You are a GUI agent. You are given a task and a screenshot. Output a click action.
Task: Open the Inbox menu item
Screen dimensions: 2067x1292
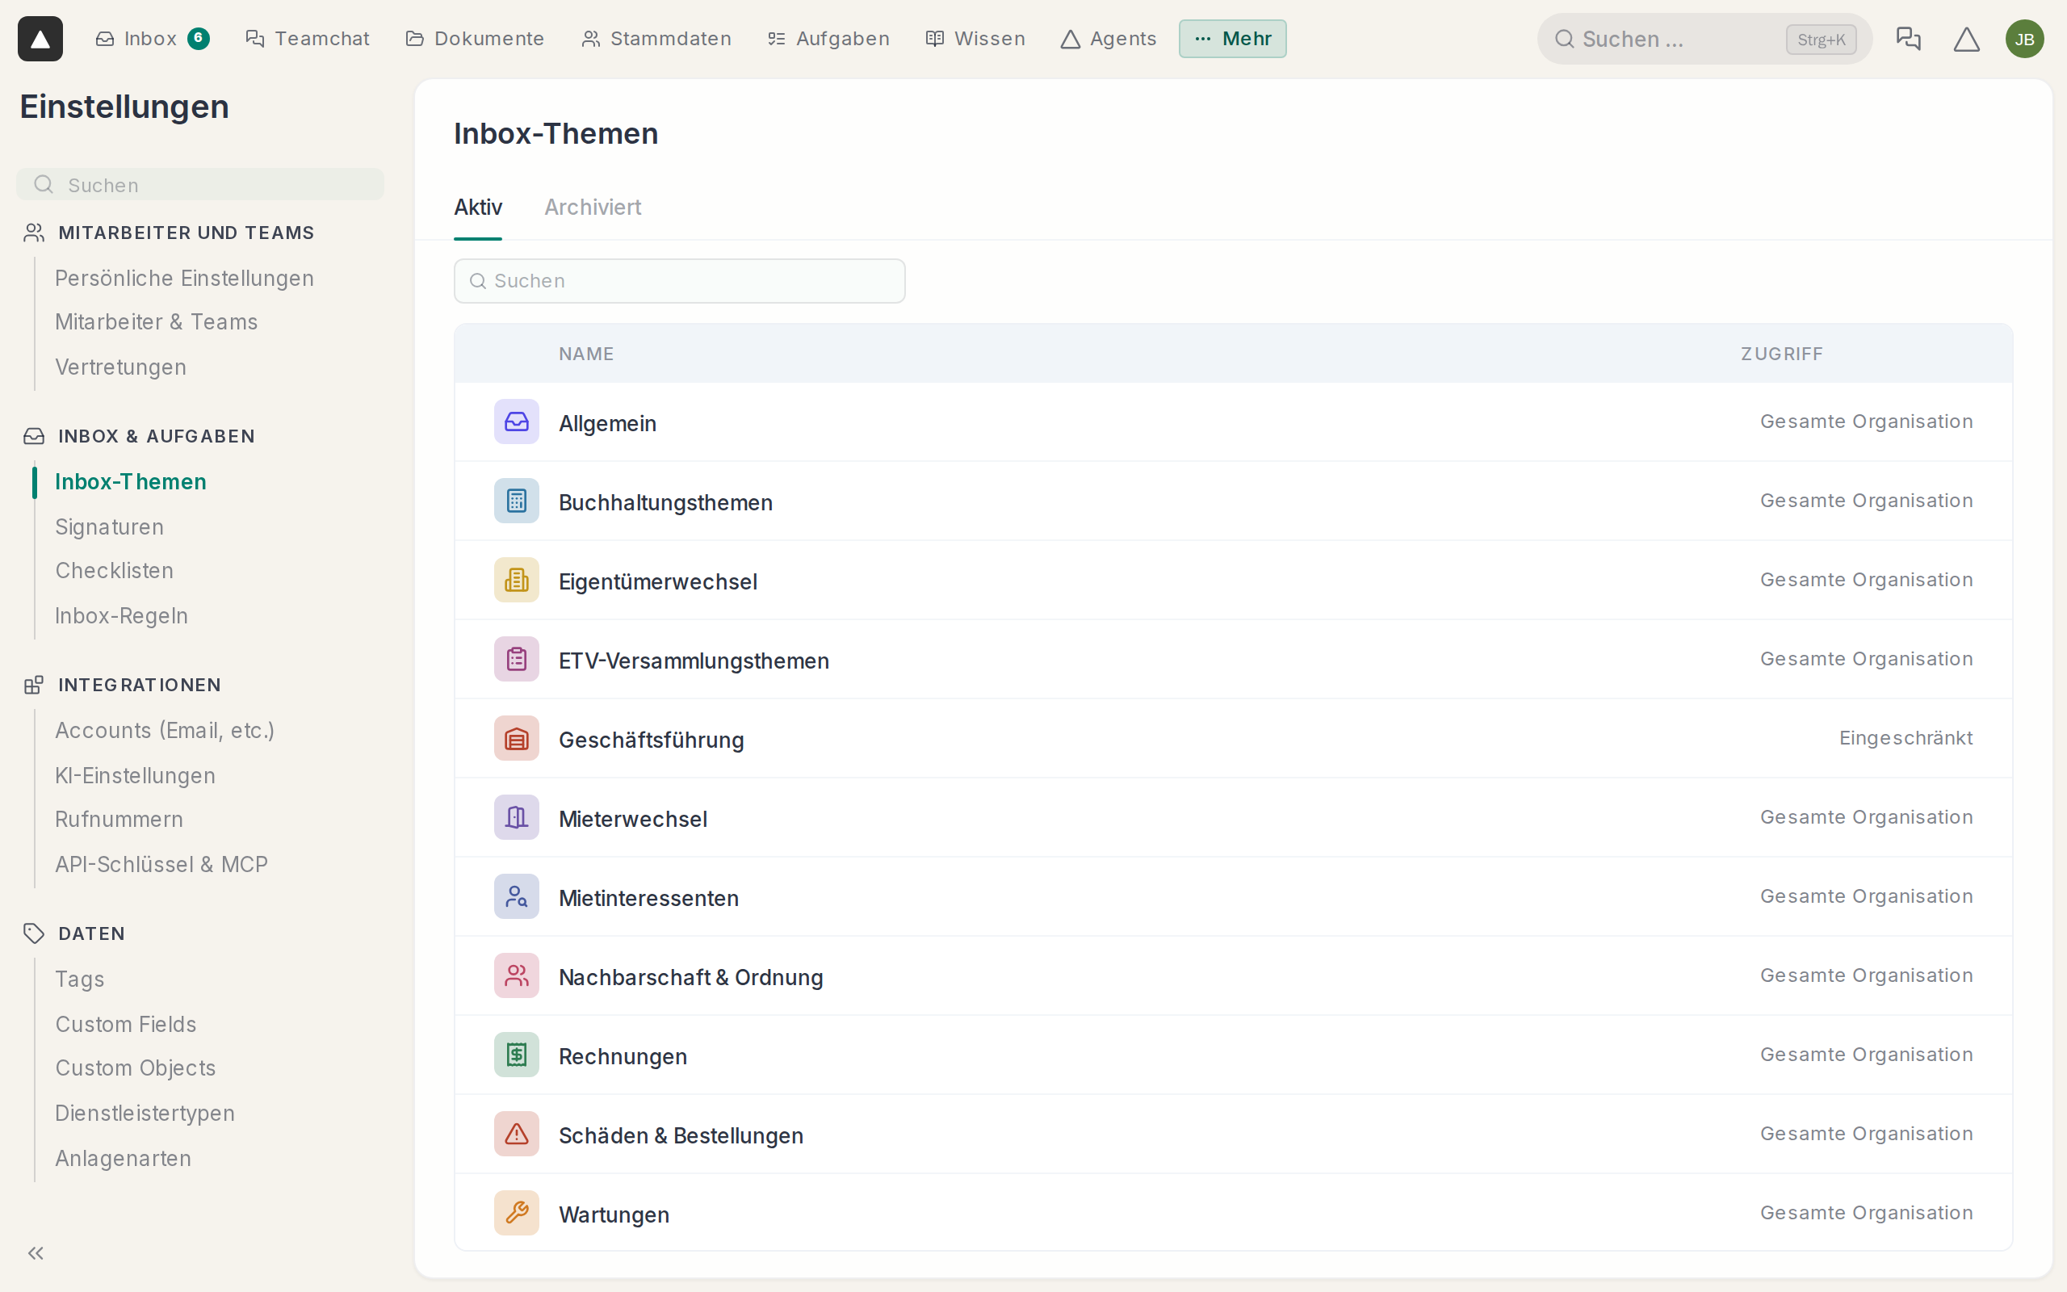point(152,39)
